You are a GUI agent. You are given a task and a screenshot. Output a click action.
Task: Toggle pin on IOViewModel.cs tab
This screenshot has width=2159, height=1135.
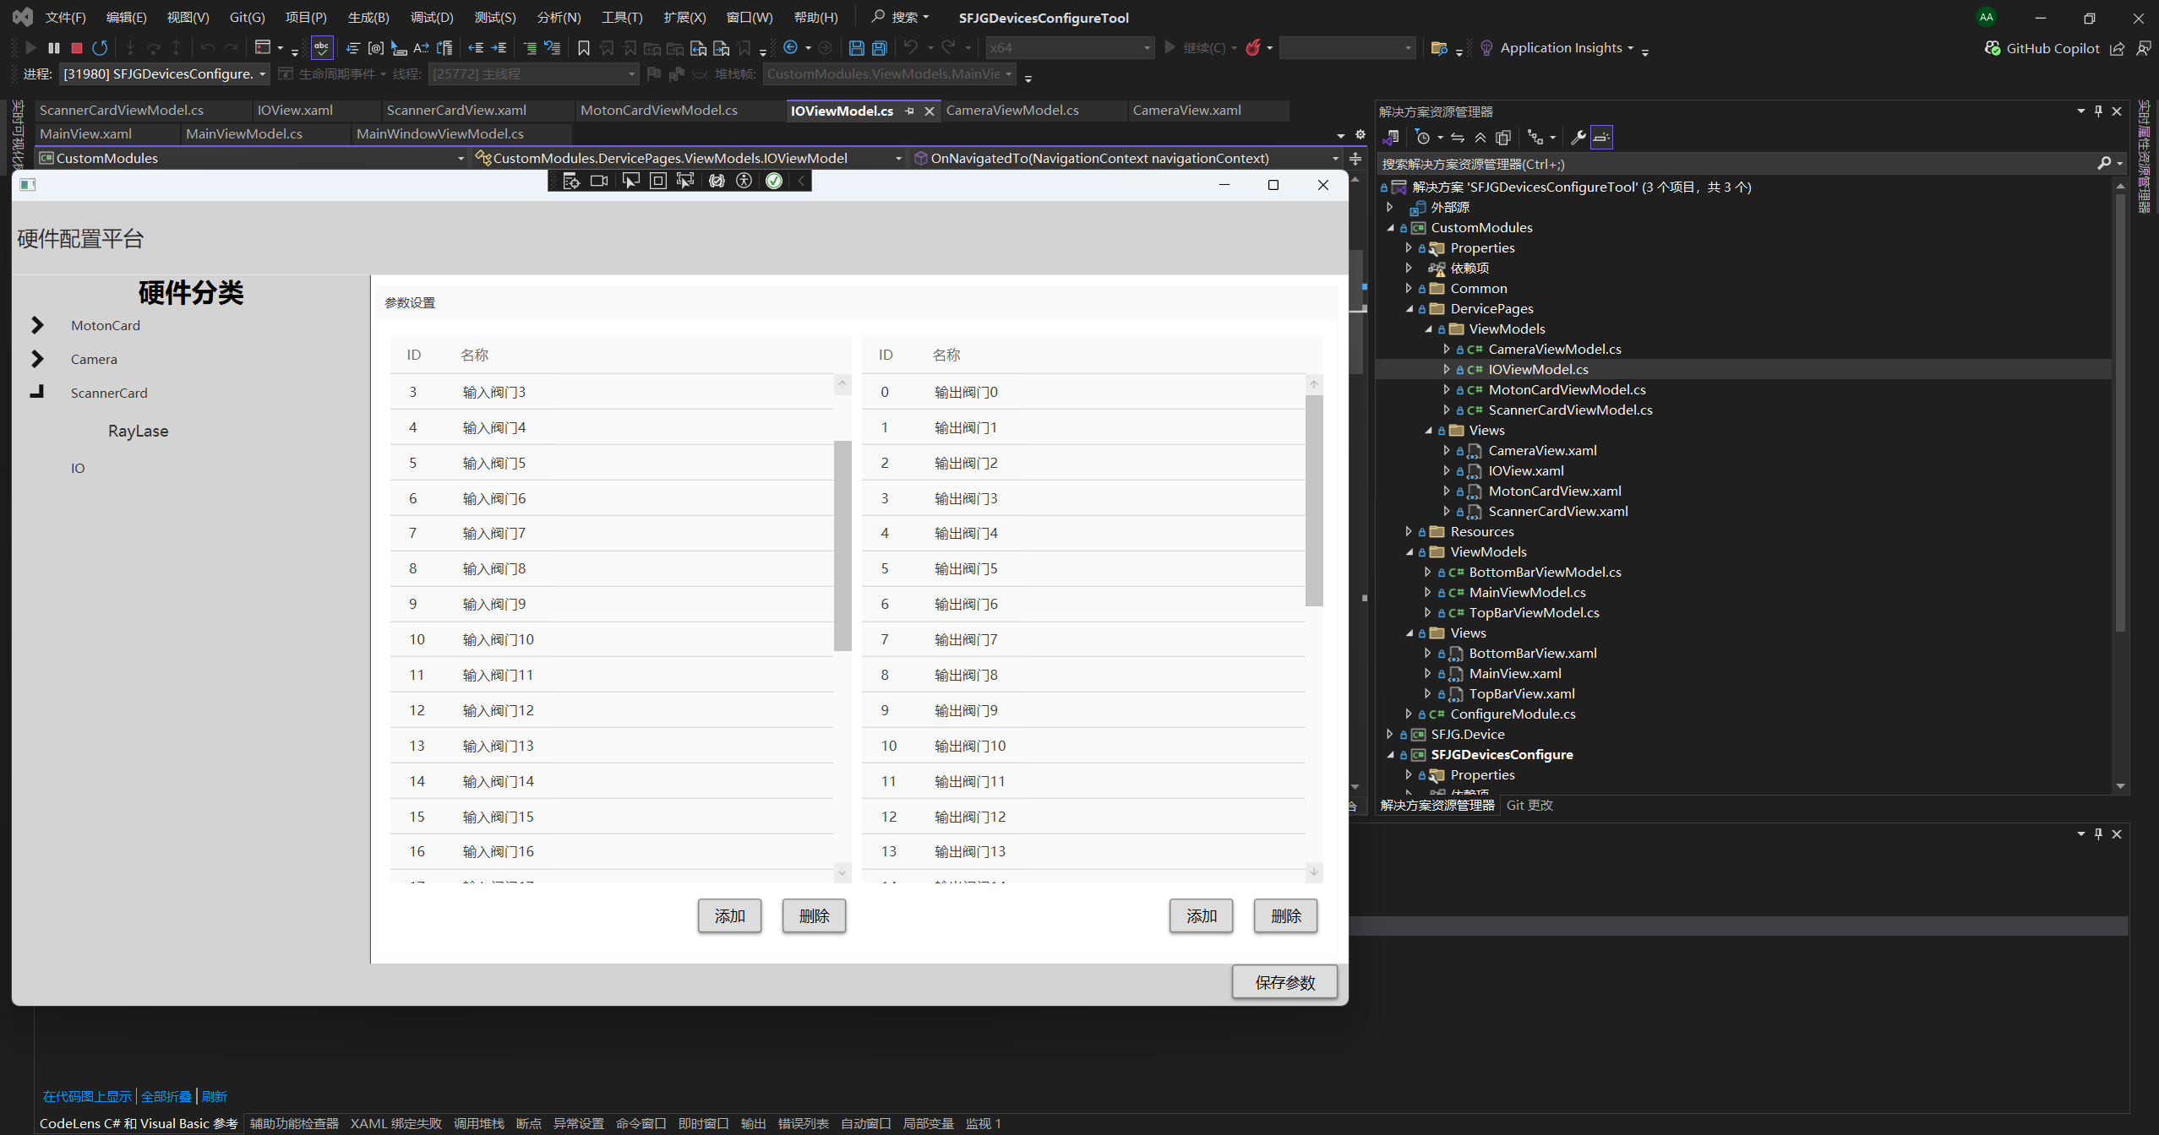click(x=909, y=111)
